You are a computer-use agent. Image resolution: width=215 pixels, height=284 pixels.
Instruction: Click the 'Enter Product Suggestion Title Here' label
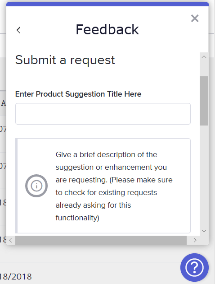coord(78,94)
